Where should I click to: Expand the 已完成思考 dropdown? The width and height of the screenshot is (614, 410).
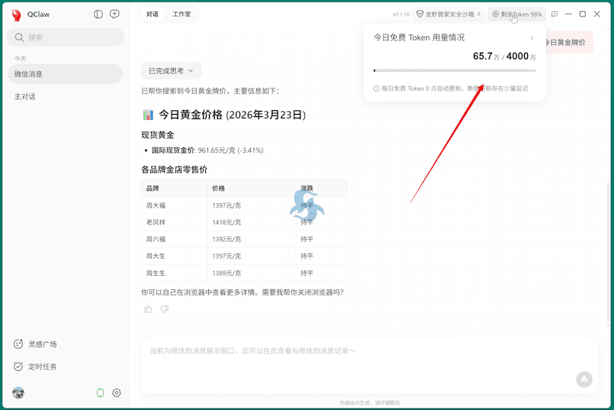pyautogui.click(x=171, y=71)
